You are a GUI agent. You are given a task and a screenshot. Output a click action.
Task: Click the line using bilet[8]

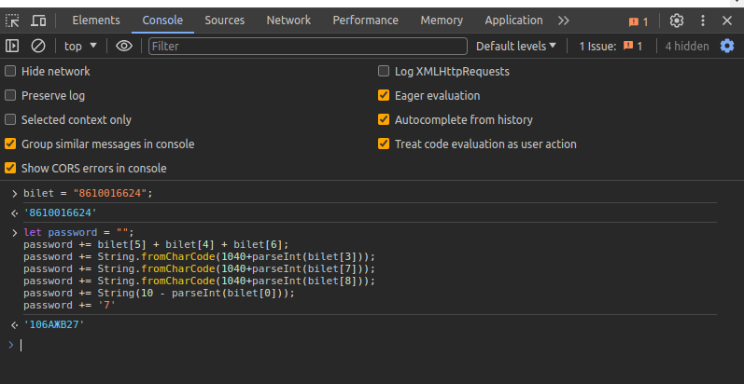(199, 281)
